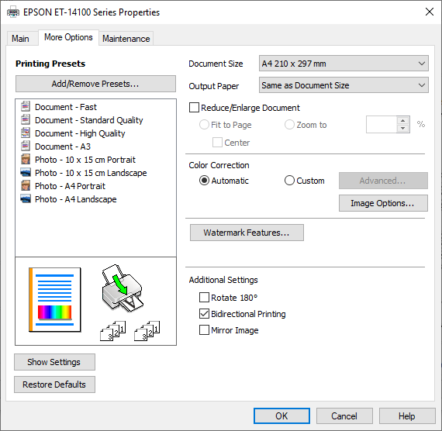Open Image Options settings
Image resolution: width=442 pixels, height=431 pixels.
[383, 203]
